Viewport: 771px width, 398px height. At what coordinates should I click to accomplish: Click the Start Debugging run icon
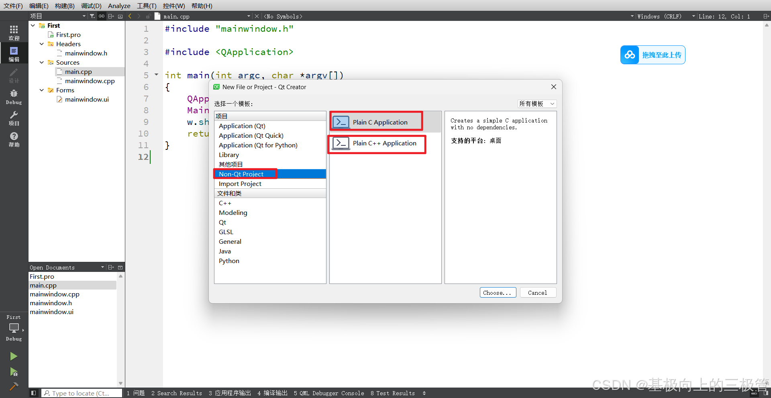click(14, 372)
